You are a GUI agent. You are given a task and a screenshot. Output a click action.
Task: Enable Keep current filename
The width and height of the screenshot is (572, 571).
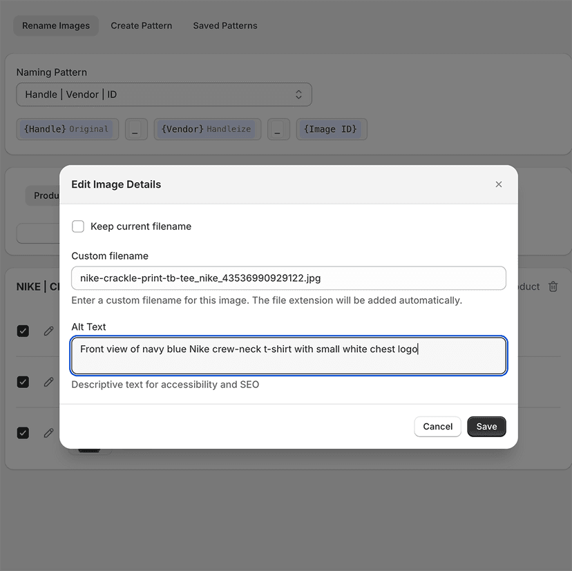(x=77, y=226)
